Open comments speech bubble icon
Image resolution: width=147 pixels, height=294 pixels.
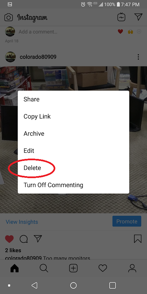[x=24, y=239]
